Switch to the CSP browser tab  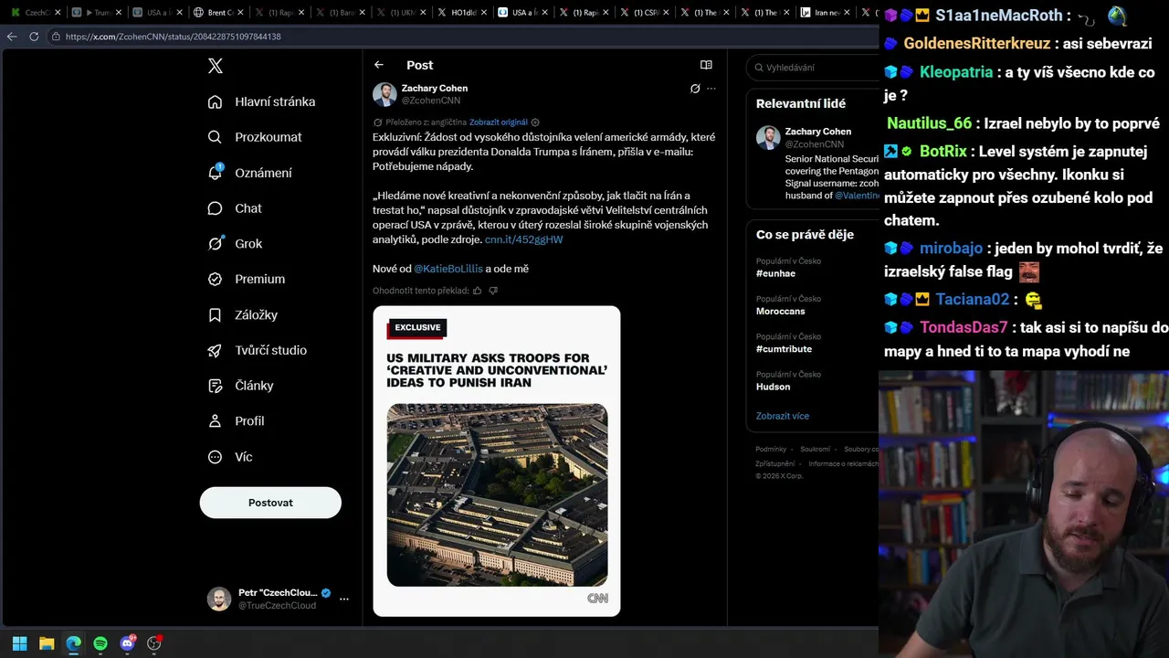645,13
